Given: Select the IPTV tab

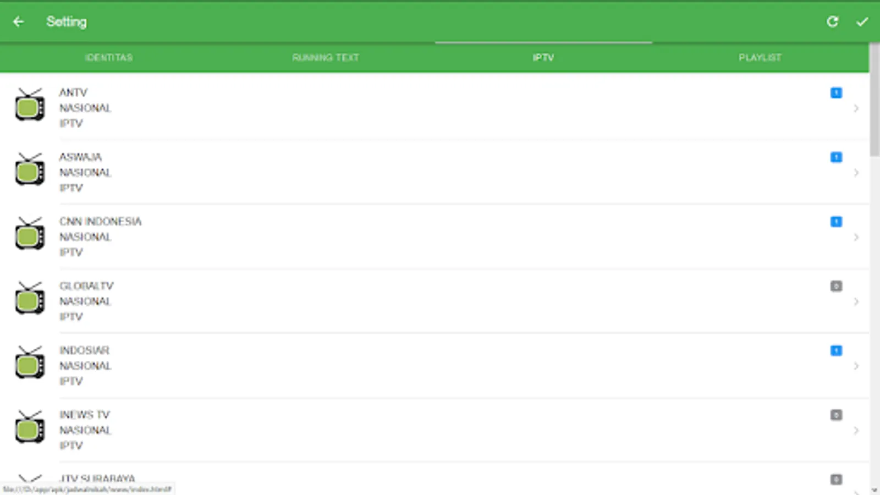Looking at the screenshot, I should click(543, 57).
